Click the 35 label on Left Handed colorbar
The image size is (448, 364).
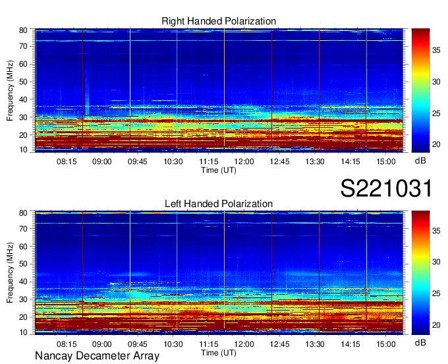coord(436,230)
